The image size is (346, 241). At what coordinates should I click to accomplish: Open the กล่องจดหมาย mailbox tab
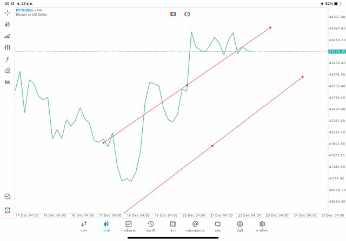point(195,226)
